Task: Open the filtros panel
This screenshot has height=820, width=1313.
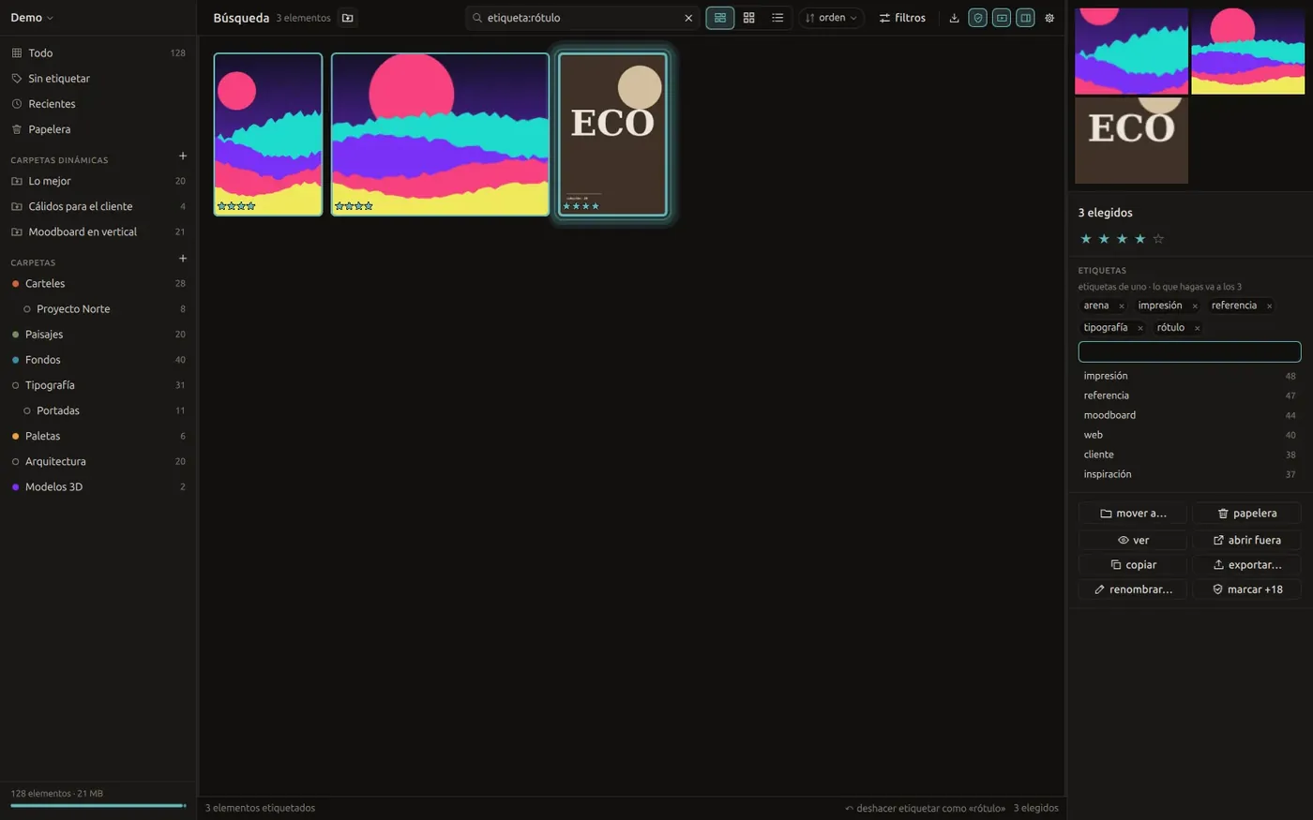Action: click(902, 18)
